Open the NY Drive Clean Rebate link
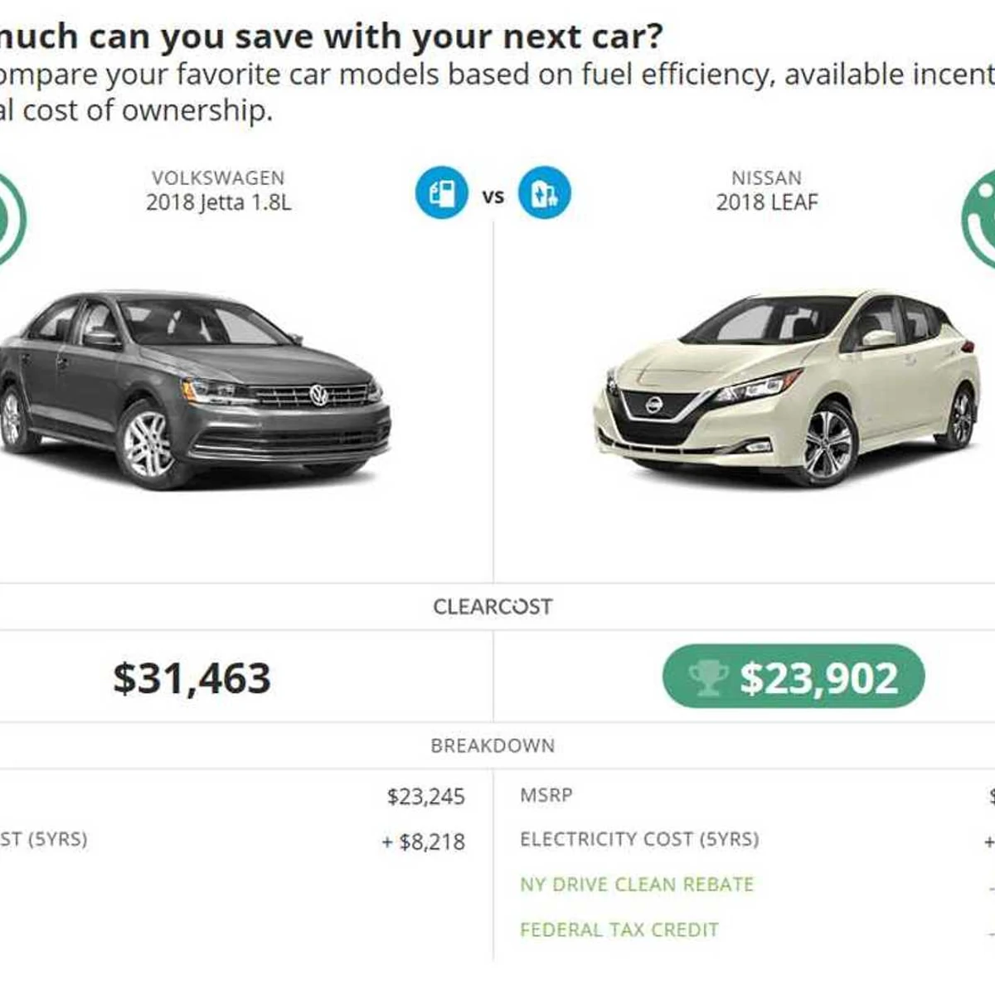The height and width of the screenshot is (995, 995). pyautogui.click(x=637, y=884)
